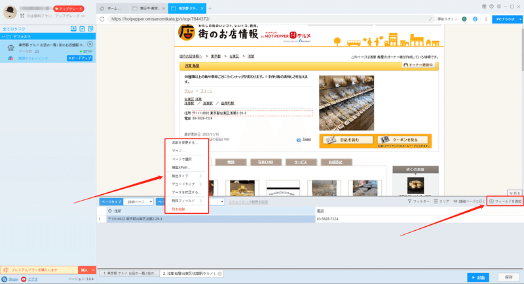Click the import task download icon

[x=73, y=29]
